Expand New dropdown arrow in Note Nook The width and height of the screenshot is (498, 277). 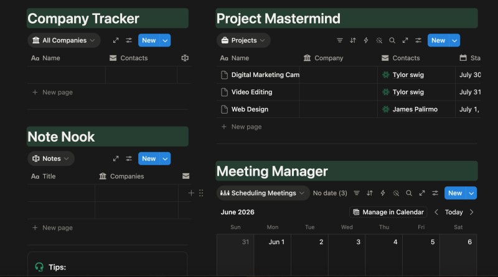click(165, 158)
